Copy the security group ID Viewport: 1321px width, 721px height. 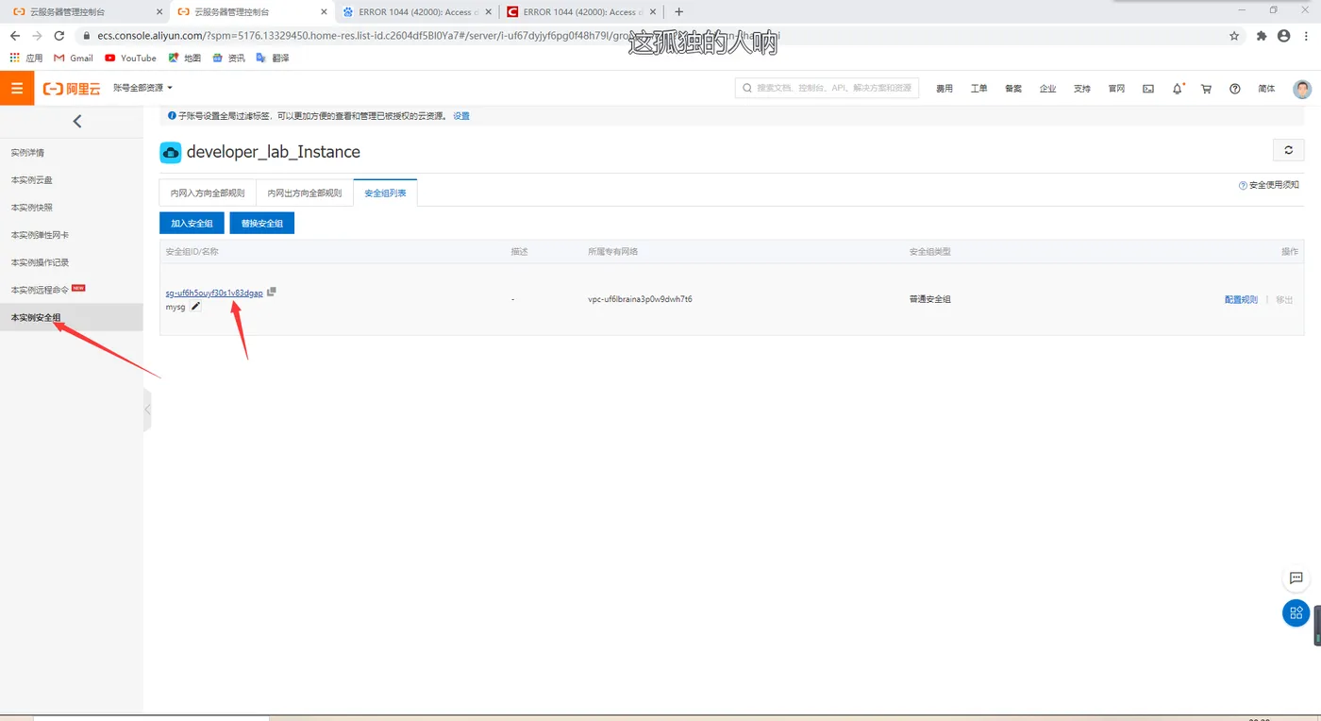coord(272,292)
